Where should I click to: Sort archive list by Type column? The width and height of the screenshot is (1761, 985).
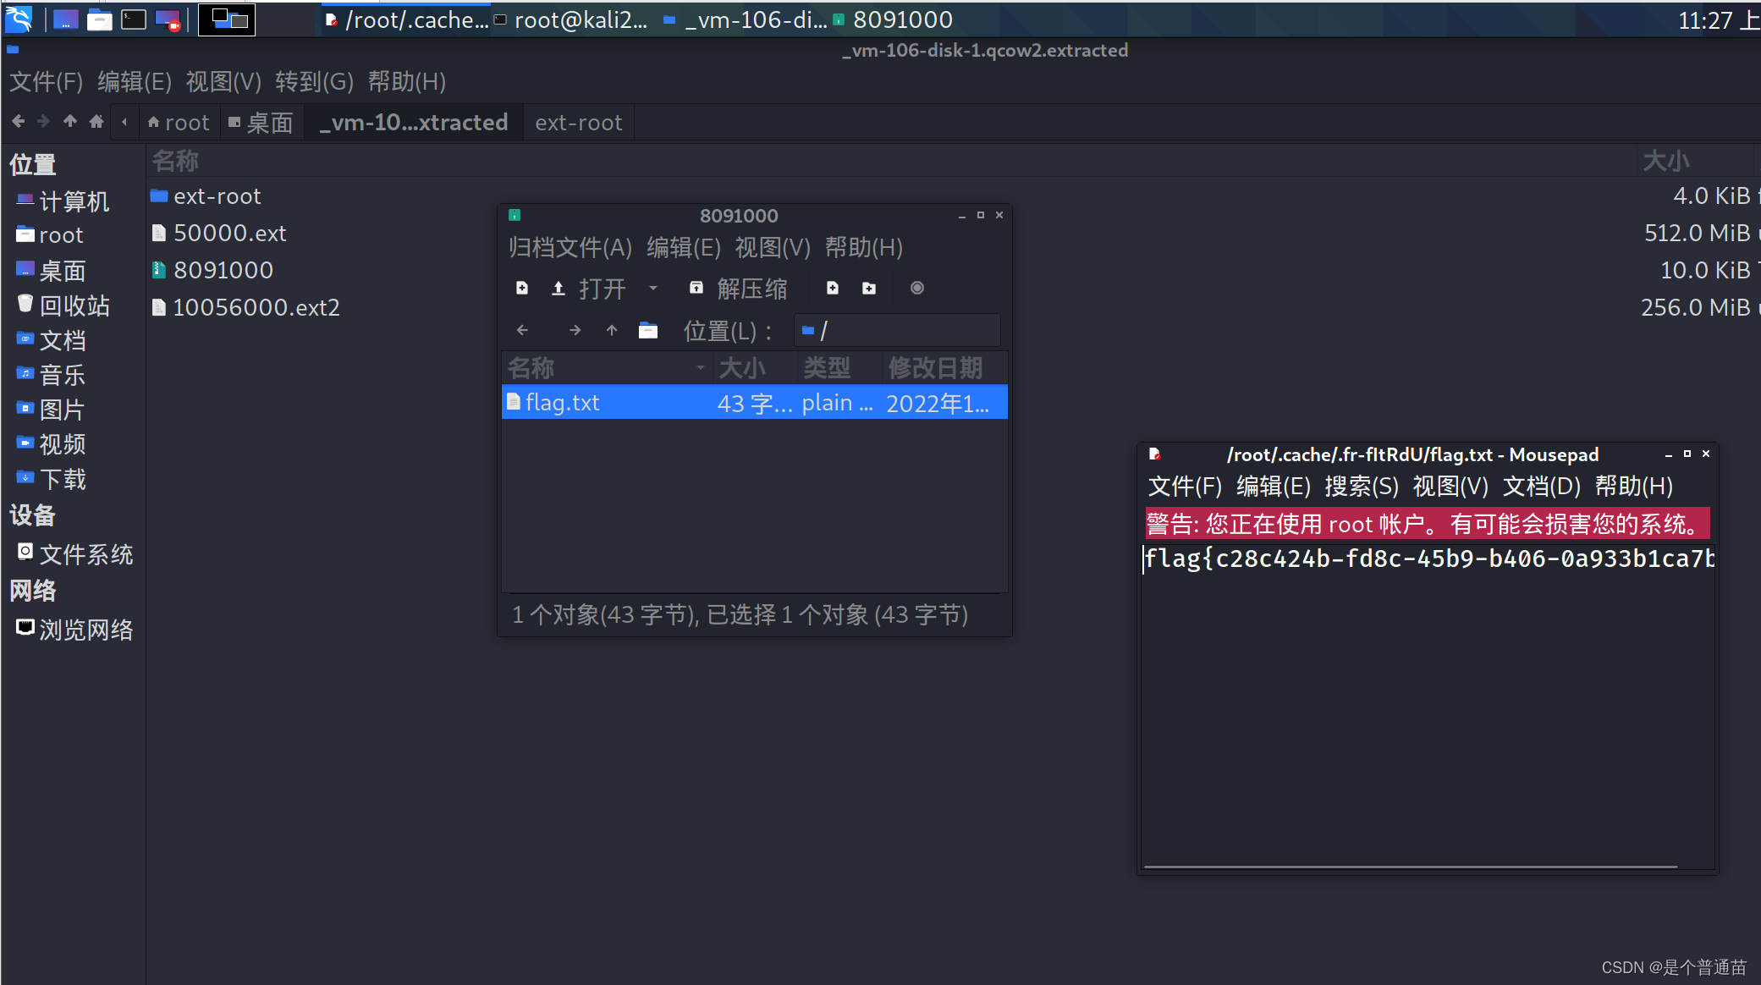pos(838,368)
